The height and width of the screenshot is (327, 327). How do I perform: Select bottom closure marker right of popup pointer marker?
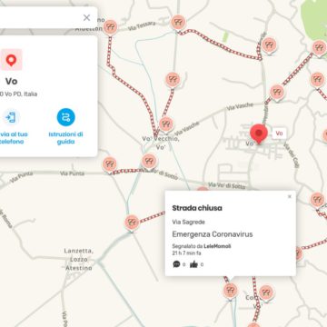point(266,292)
